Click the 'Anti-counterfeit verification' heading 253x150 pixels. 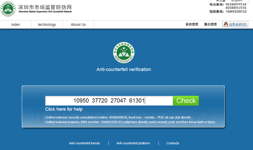click(124, 69)
